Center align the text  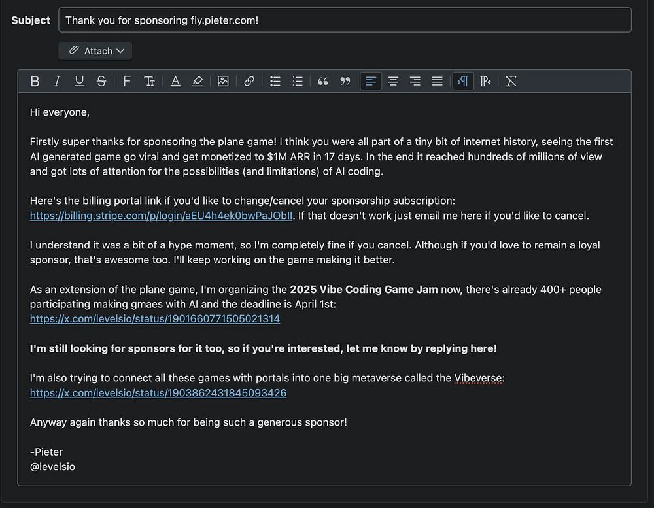pyautogui.click(x=393, y=81)
